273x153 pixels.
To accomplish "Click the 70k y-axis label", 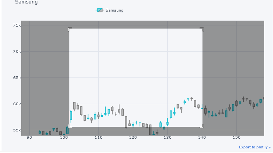I will pos(17,52).
